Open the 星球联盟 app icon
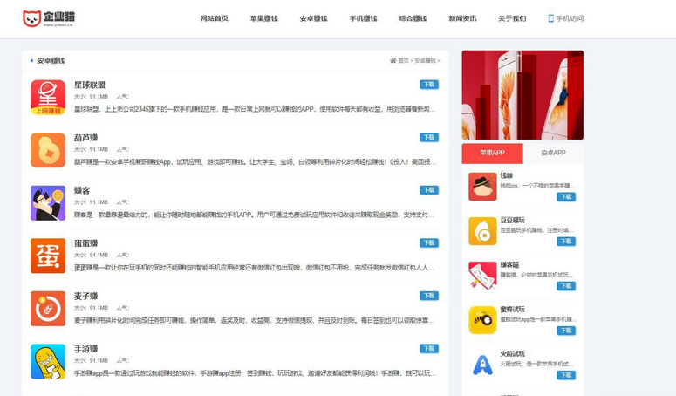Viewport: 676px width, 396px height. (48, 98)
